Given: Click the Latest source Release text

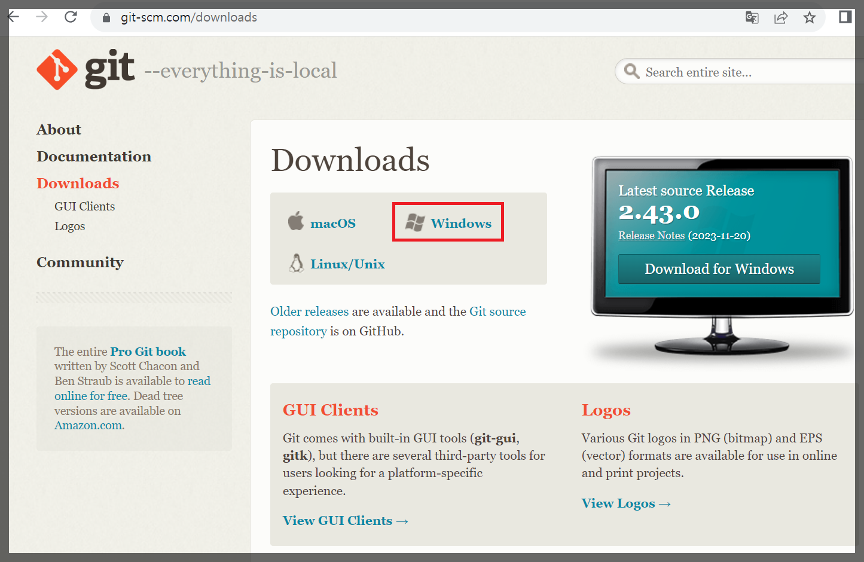Looking at the screenshot, I should tap(686, 191).
